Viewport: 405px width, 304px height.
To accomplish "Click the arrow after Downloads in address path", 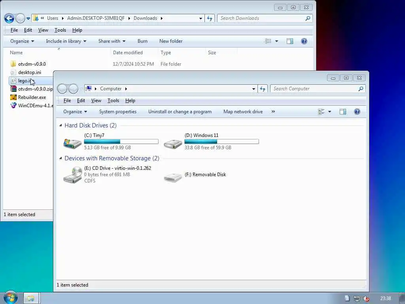I will click(162, 18).
